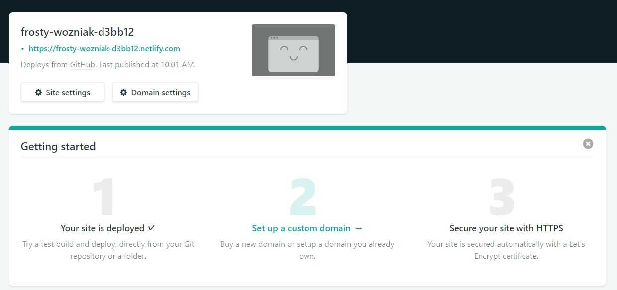Click the green bullet before the site URL
617x290 pixels.
pyautogui.click(x=23, y=49)
